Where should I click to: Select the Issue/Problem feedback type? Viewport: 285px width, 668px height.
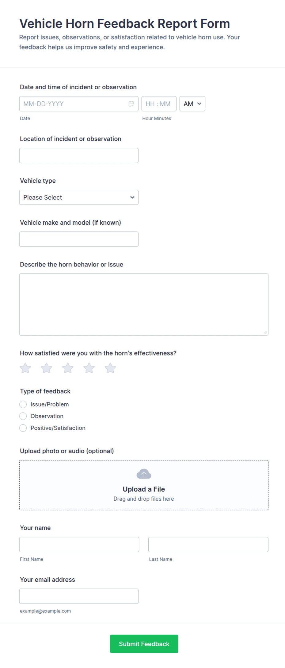click(23, 404)
